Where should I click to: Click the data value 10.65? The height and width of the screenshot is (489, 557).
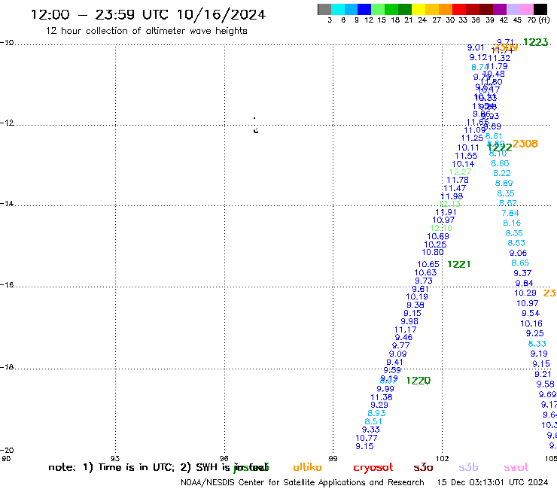(x=428, y=264)
